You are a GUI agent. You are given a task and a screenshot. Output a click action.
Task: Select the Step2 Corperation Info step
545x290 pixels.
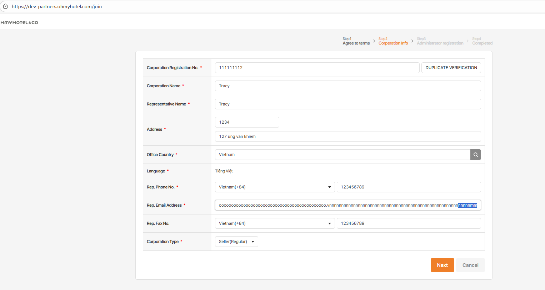(393, 41)
